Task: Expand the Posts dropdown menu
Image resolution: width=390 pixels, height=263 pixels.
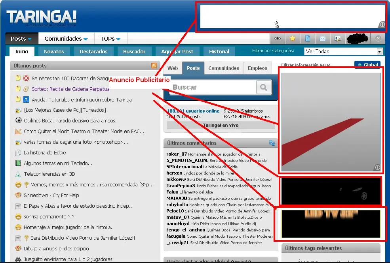Action: (21, 38)
